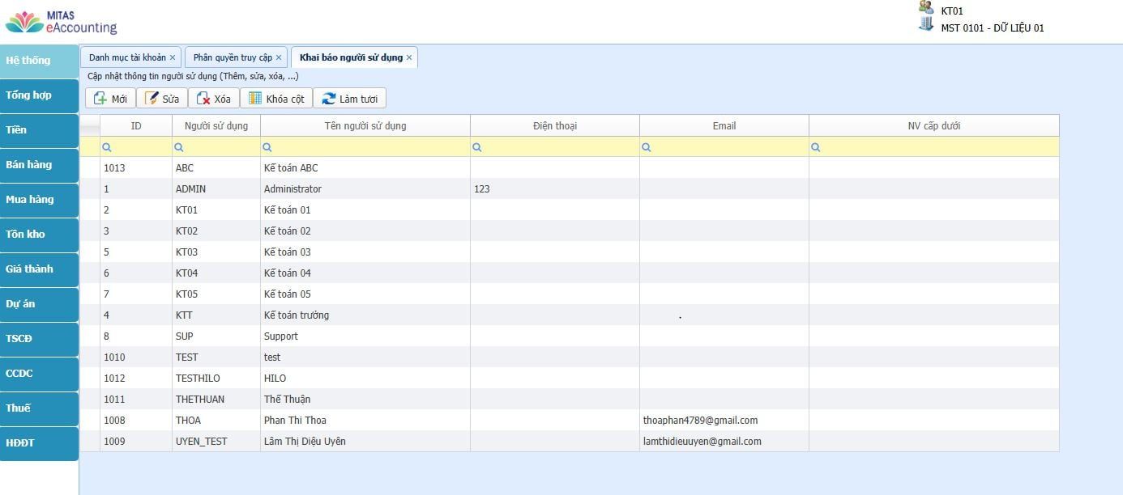Image resolution: width=1123 pixels, height=495 pixels.
Task: Open the HĐĐT sidebar menu
Action: point(39,443)
